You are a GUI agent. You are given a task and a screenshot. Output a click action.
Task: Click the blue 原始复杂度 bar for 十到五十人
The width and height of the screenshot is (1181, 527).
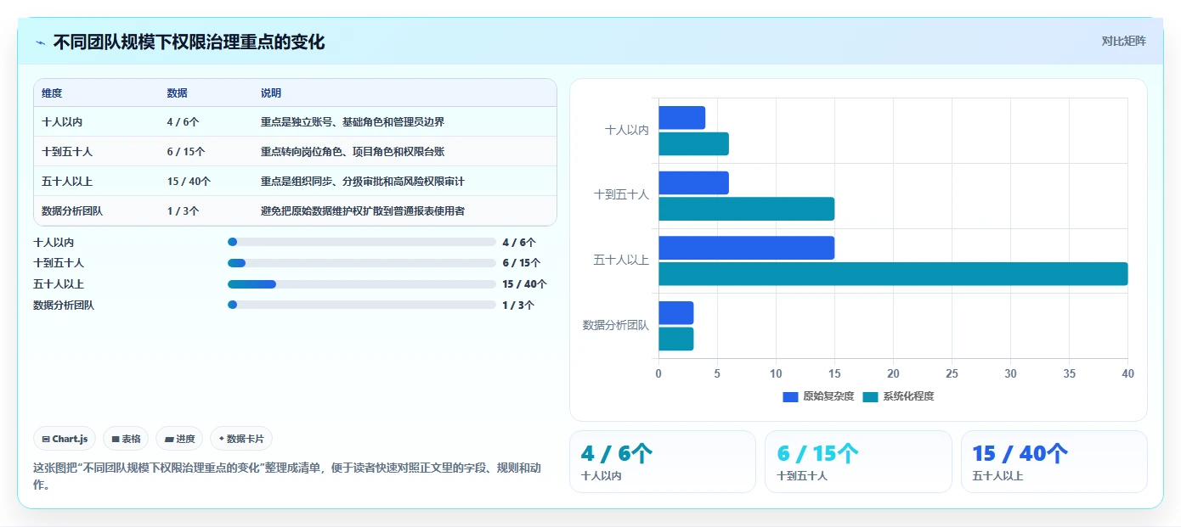click(x=693, y=182)
